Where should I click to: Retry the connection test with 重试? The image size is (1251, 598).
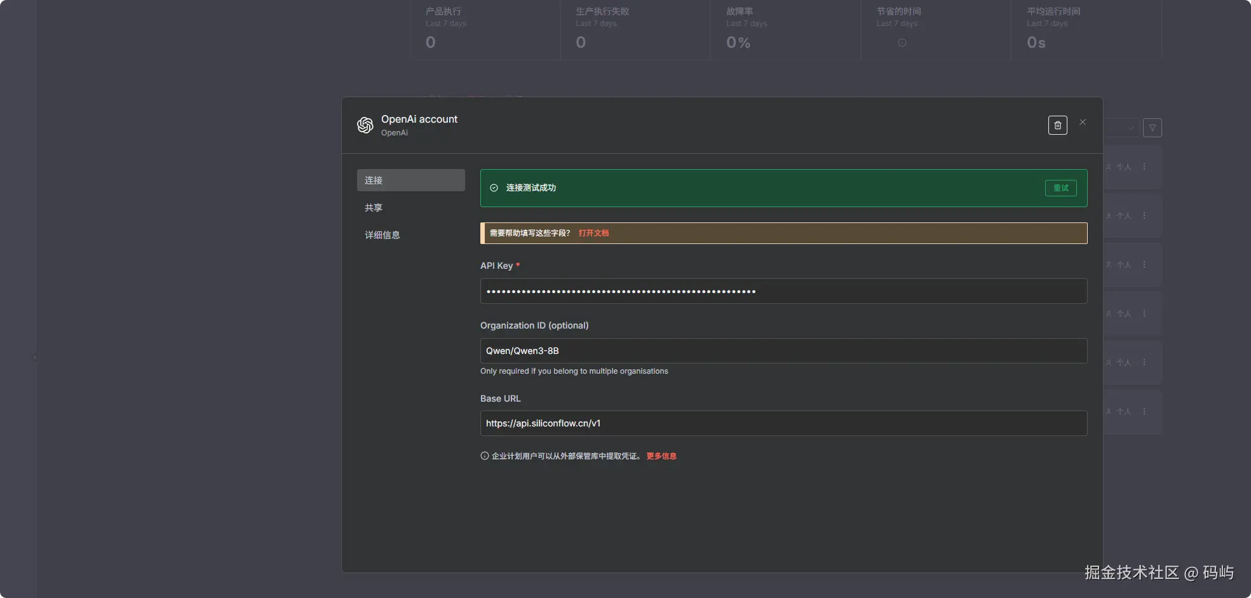1060,188
